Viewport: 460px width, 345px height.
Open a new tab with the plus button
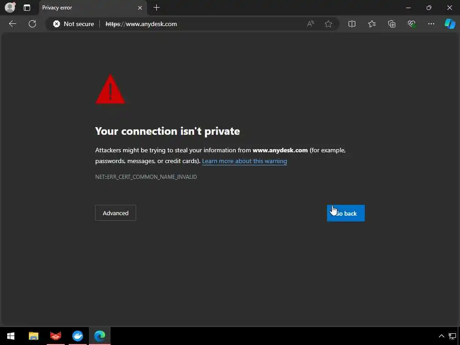tap(157, 8)
